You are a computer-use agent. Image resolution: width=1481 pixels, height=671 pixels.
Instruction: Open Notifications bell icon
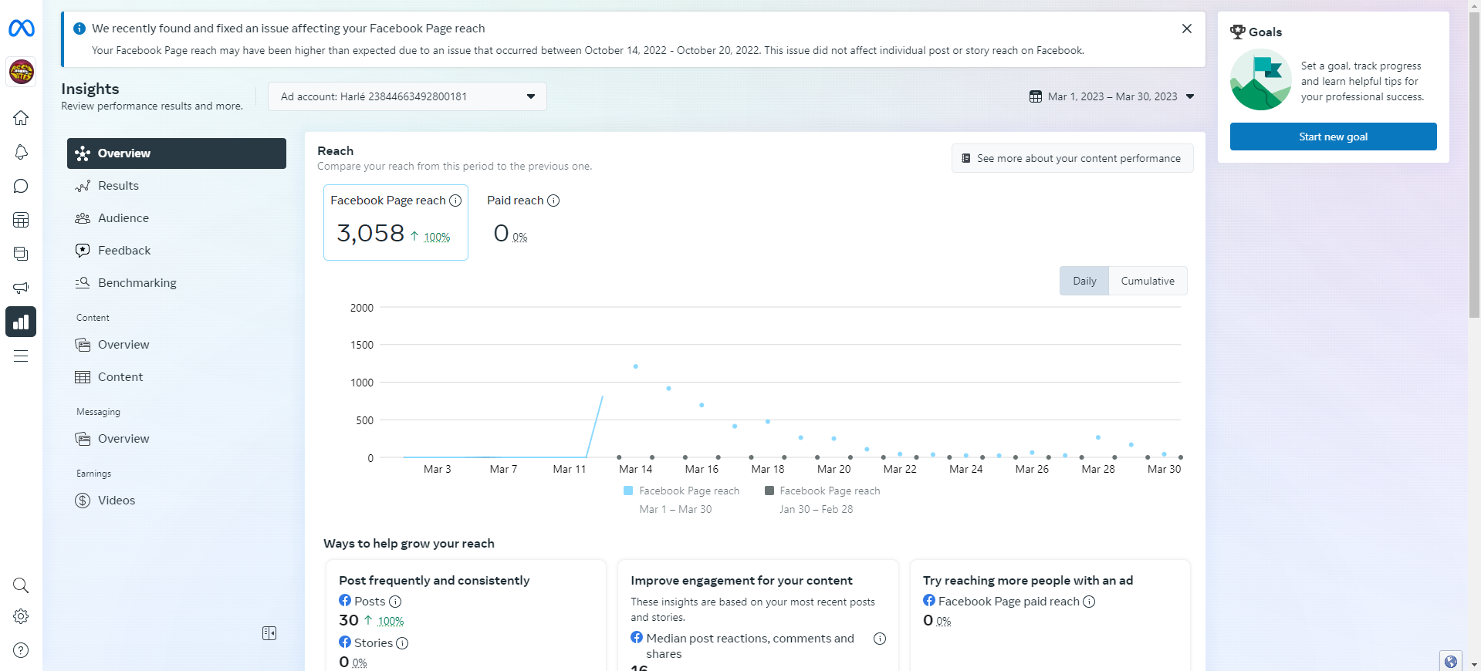[x=21, y=152]
